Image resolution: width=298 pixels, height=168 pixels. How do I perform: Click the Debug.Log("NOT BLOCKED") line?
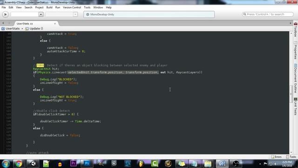coord(61,97)
